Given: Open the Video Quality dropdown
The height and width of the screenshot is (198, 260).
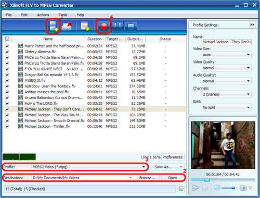Looking at the screenshot, I should pos(227,68).
